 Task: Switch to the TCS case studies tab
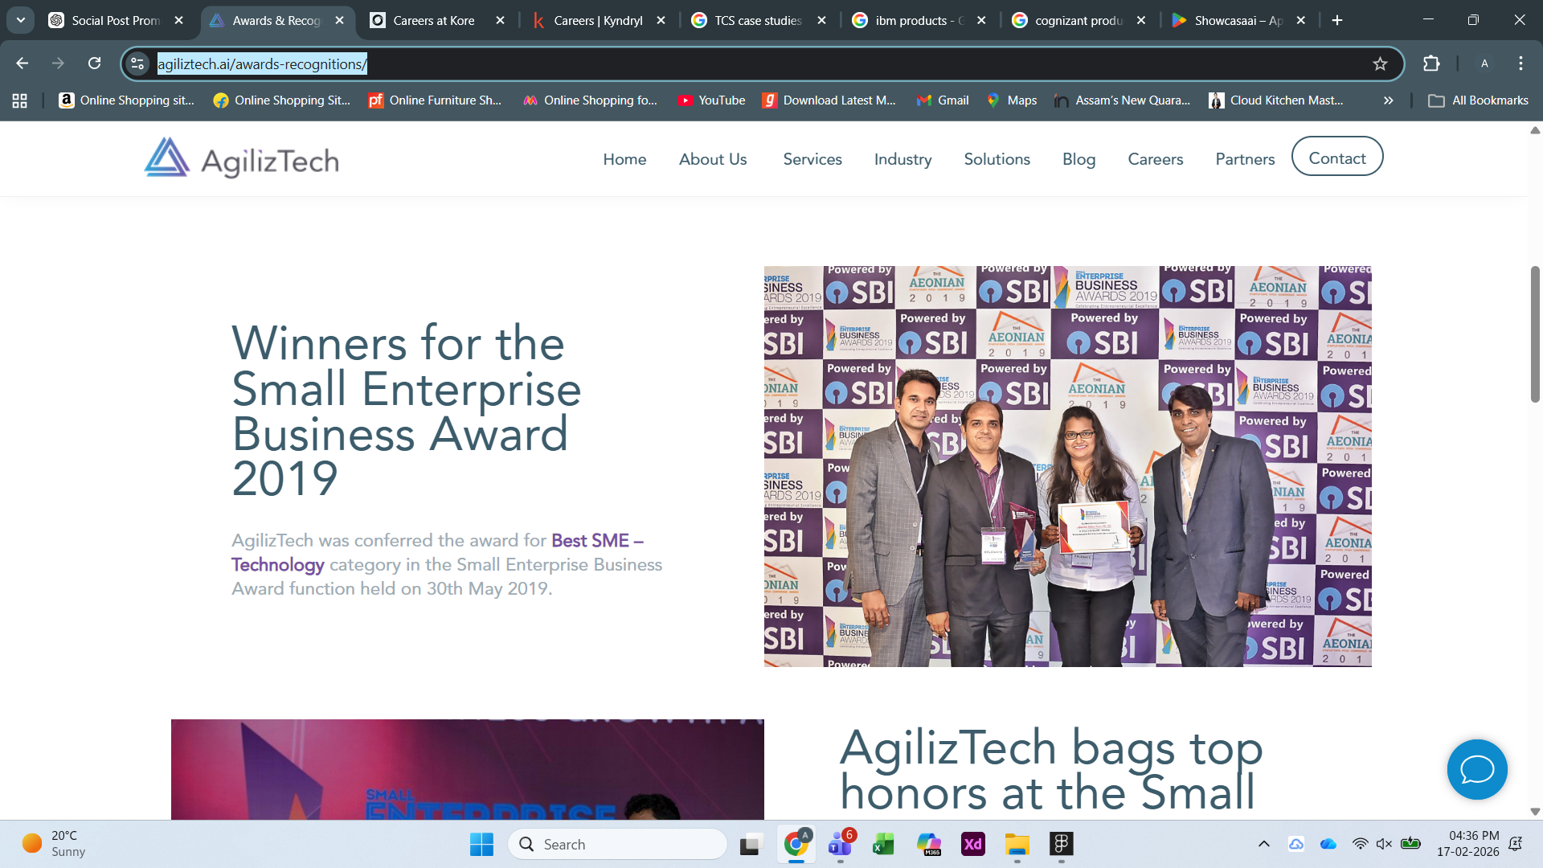click(x=755, y=20)
